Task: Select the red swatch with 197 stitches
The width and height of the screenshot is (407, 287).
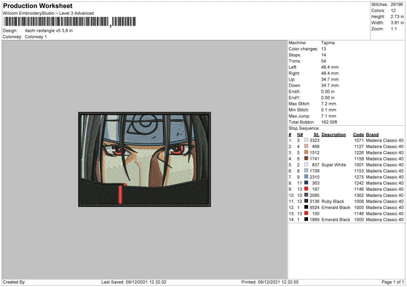Action: (x=307, y=189)
